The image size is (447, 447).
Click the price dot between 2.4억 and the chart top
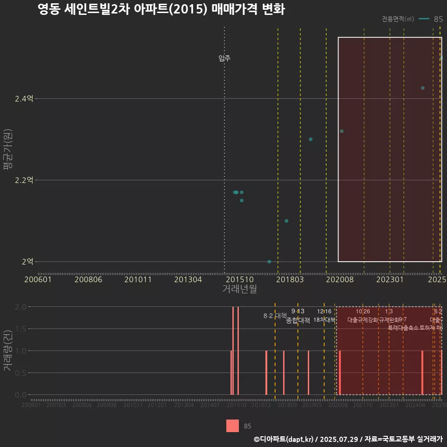(422, 88)
